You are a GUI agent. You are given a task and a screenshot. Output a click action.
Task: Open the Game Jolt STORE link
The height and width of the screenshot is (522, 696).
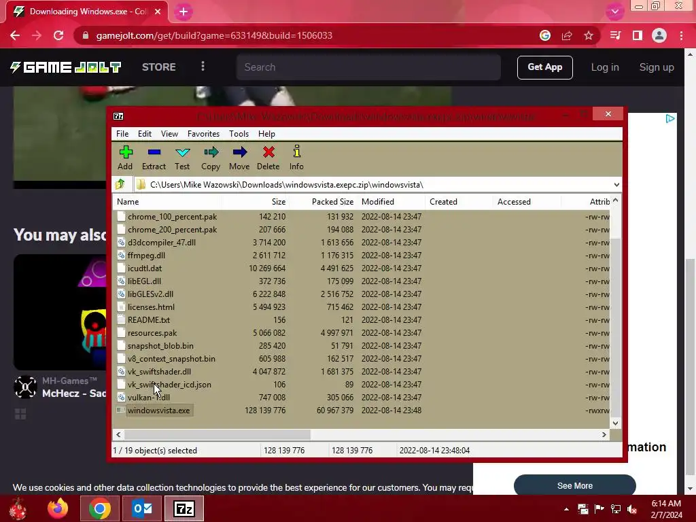point(159,67)
